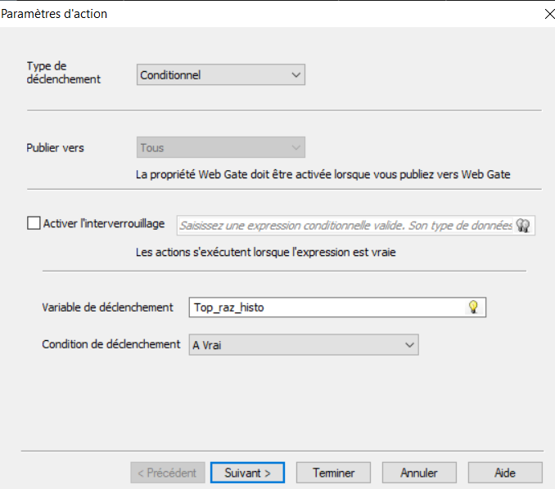The width and height of the screenshot is (555, 489).
Task: Open the disabled Publier vers dropdown
Action: [221, 148]
